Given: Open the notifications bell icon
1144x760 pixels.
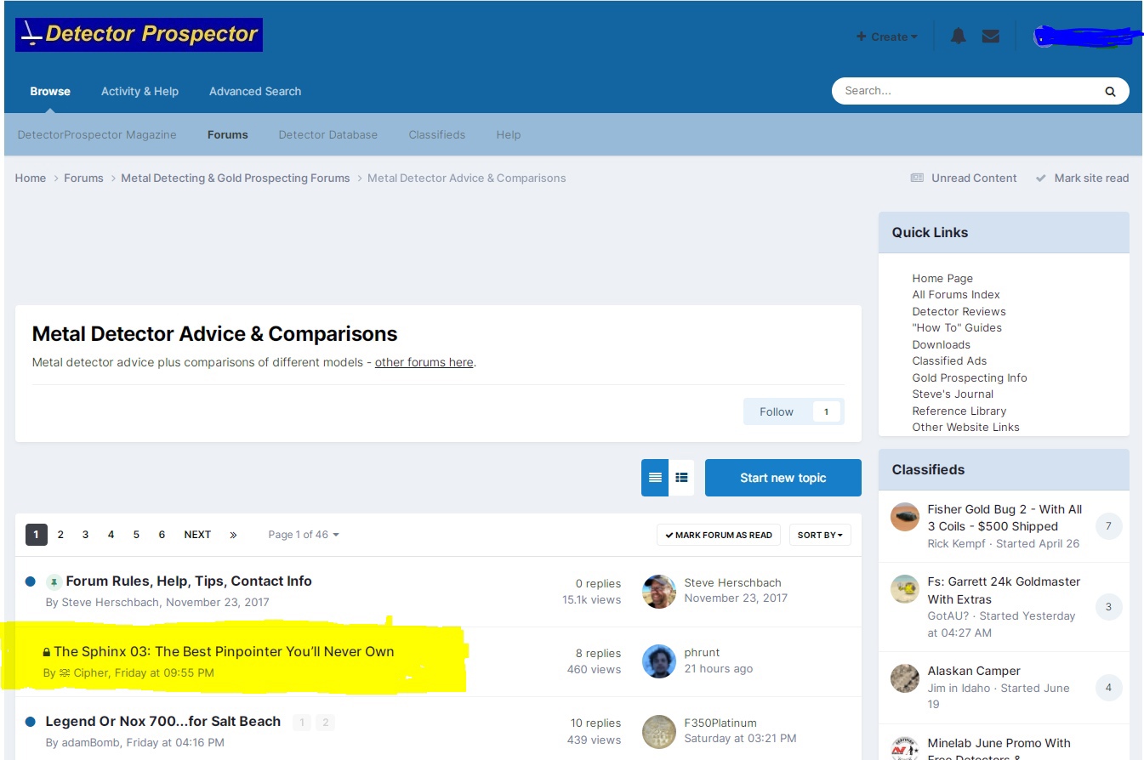Looking at the screenshot, I should click(958, 37).
